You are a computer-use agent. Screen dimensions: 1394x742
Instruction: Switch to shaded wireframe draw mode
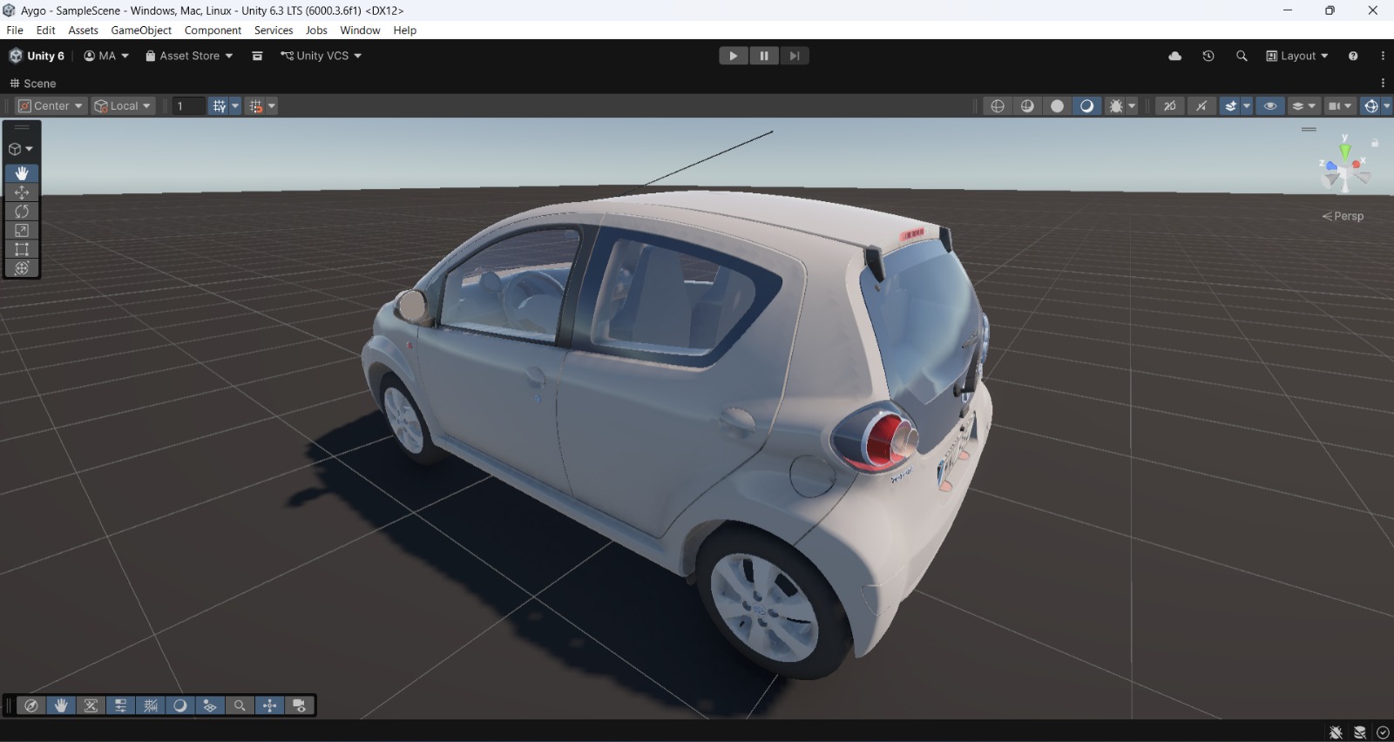tap(1028, 106)
